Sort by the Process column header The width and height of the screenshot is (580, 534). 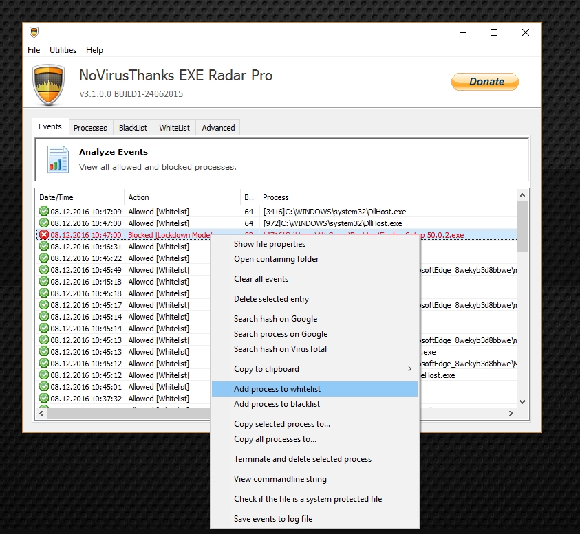387,197
